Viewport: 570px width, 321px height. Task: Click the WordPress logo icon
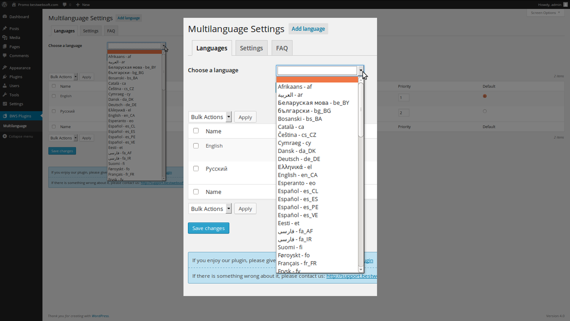coord(4,4)
